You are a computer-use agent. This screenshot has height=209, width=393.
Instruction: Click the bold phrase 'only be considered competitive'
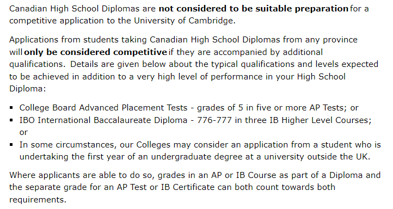pos(95,52)
